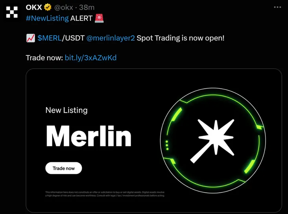
Task: Visit the @merlinlayer2 mention profile
Action: tap(111, 38)
